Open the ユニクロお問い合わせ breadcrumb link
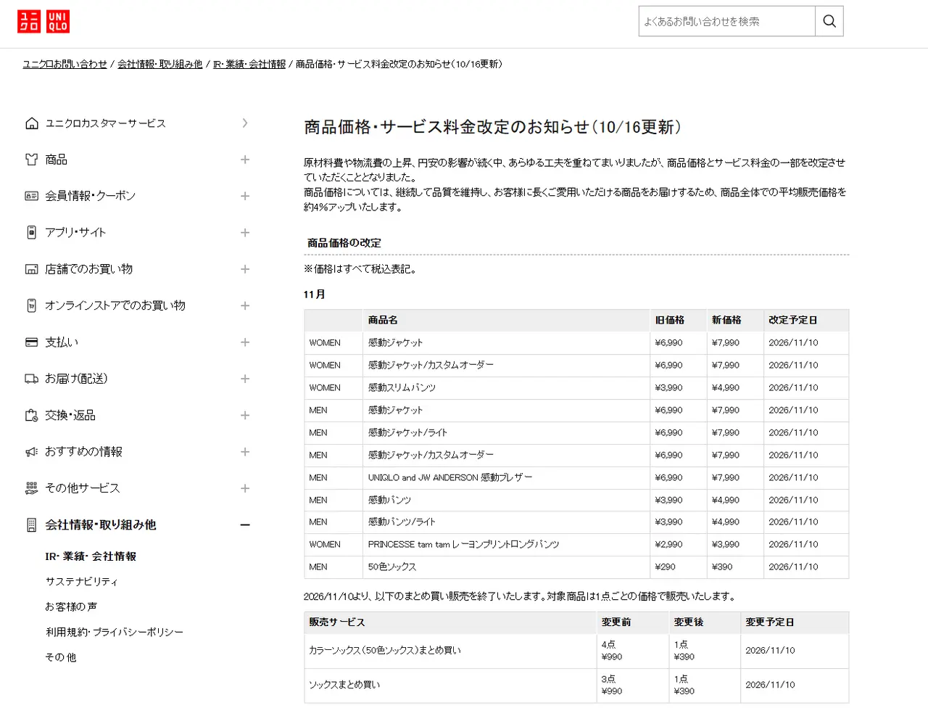This screenshot has height=716, width=928. [65, 64]
